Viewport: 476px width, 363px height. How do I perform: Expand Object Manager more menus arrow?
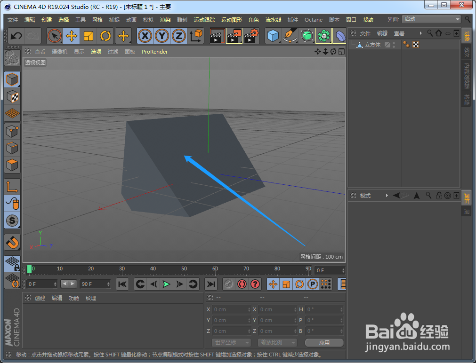420,33
